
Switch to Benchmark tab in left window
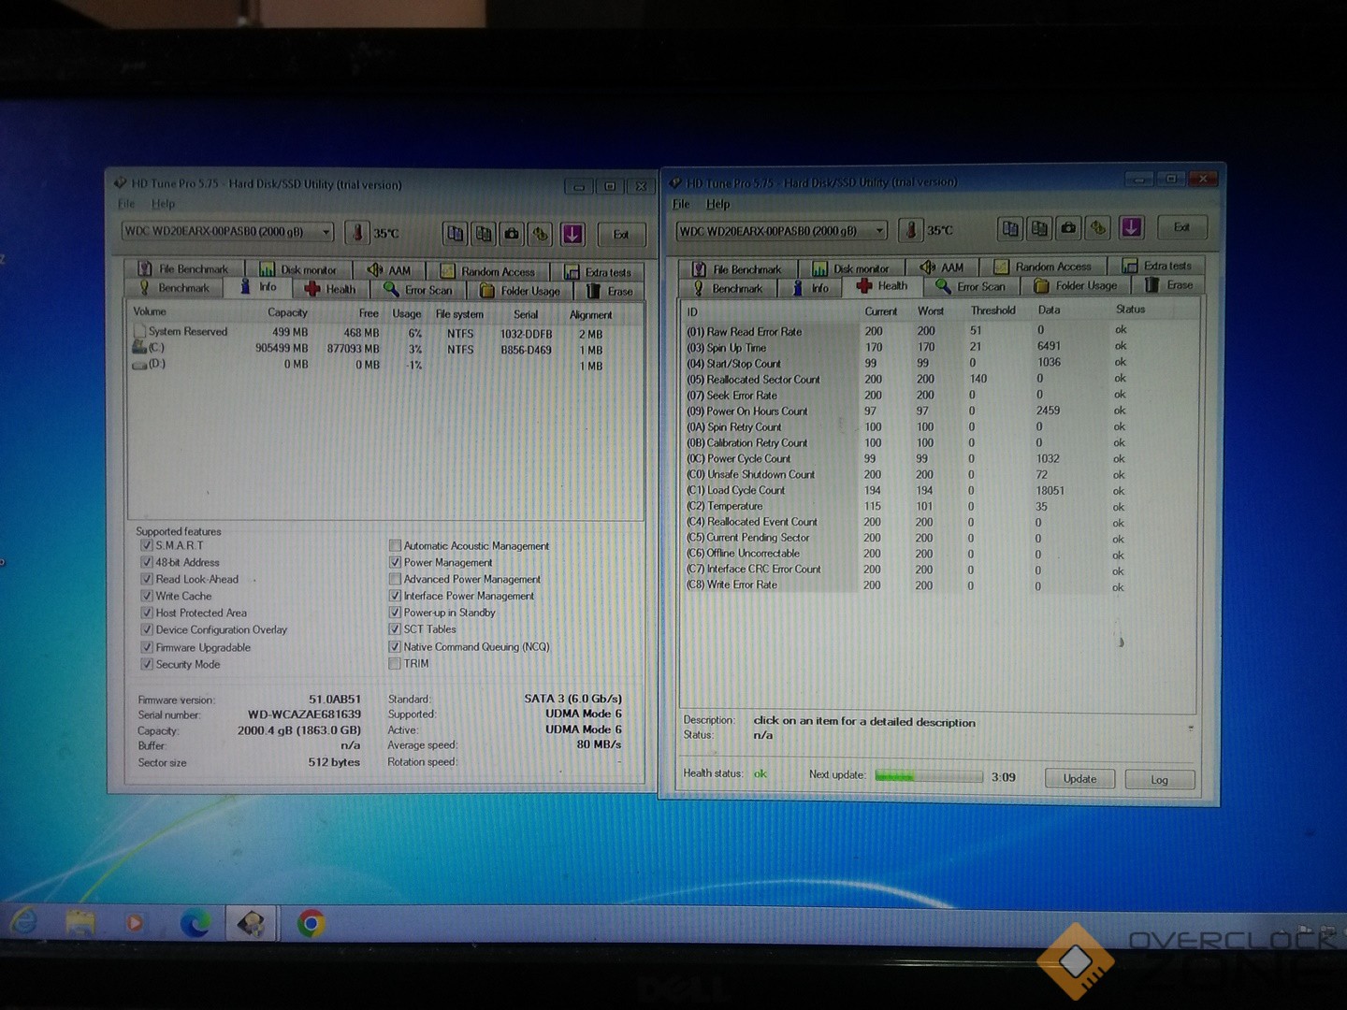(175, 288)
